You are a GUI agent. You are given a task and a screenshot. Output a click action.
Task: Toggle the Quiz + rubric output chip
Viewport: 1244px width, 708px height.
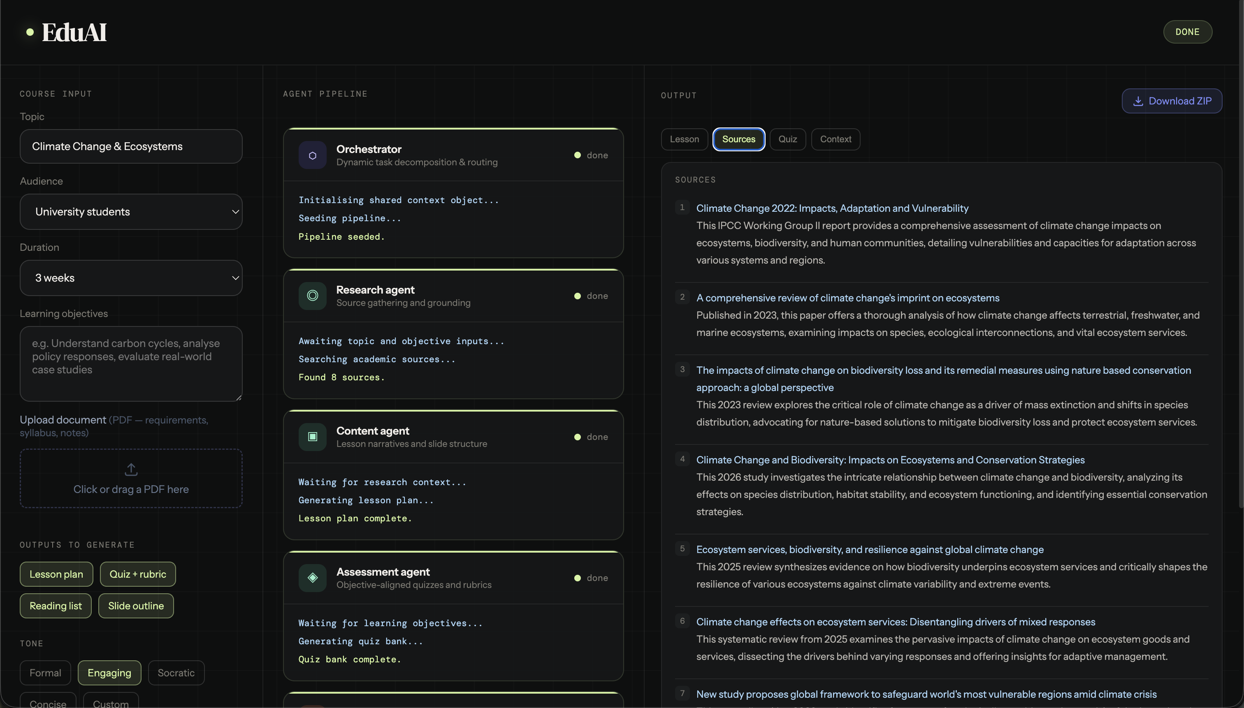click(138, 574)
